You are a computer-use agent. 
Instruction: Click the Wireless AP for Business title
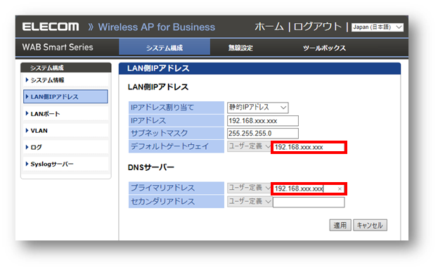[156, 27]
